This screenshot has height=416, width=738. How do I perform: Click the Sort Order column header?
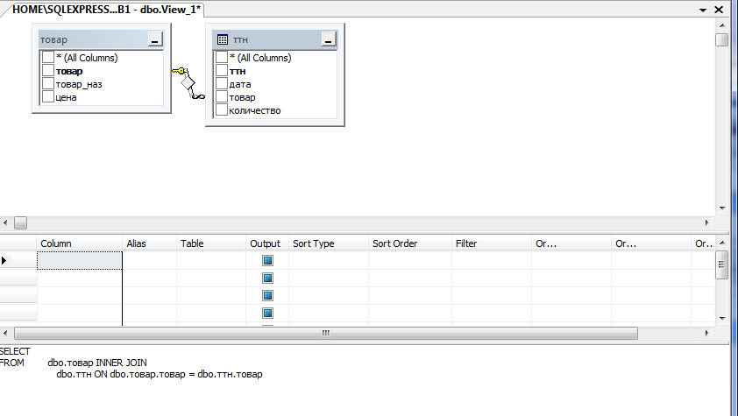click(x=410, y=243)
